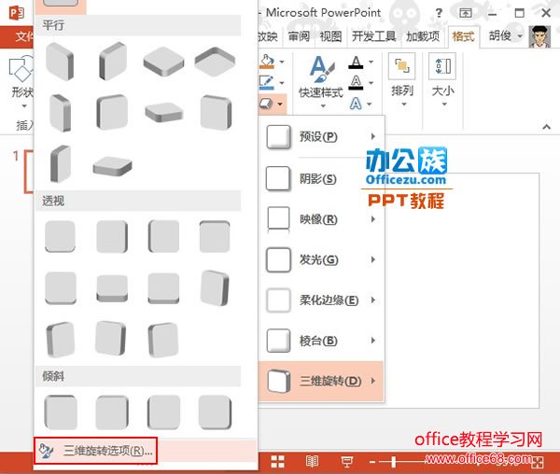560x474 pixels.
Task: Open the 预设(P) presets submenu
Action: tap(321, 137)
